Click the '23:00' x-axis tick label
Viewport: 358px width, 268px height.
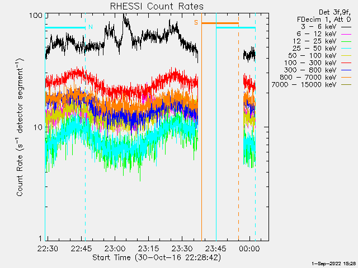tap(115, 248)
